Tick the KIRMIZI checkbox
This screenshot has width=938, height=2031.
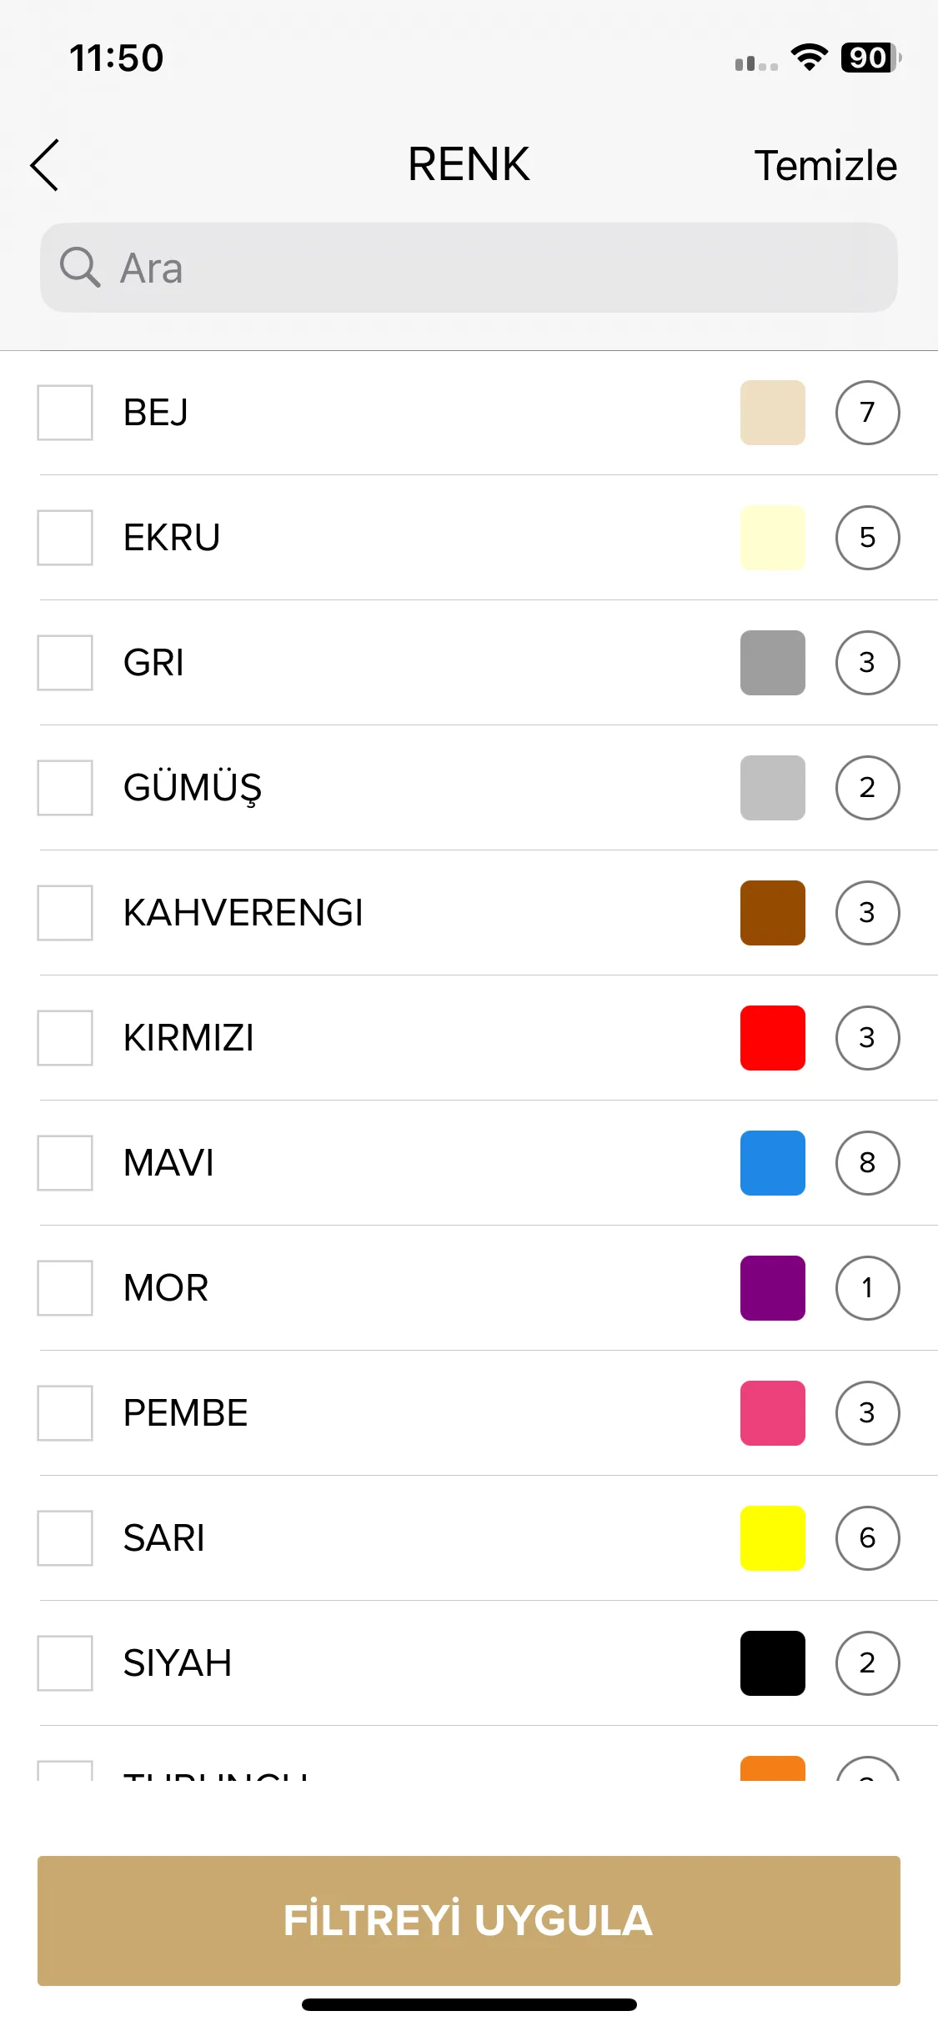[x=65, y=1038]
